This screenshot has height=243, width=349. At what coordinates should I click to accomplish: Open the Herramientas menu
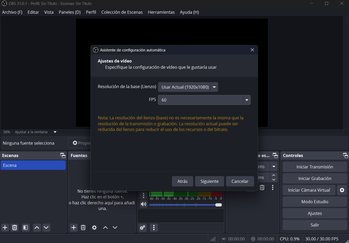click(161, 12)
